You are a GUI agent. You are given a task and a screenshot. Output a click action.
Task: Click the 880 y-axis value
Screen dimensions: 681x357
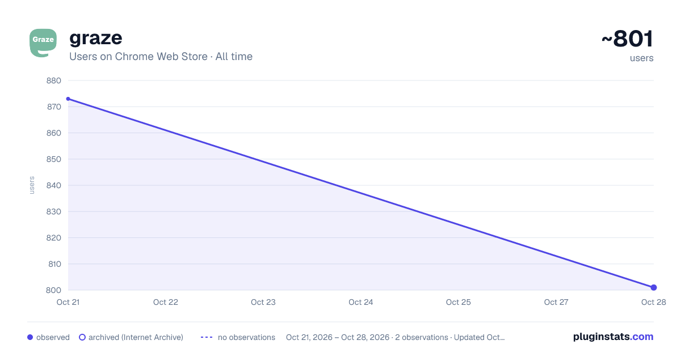pyautogui.click(x=54, y=80)
